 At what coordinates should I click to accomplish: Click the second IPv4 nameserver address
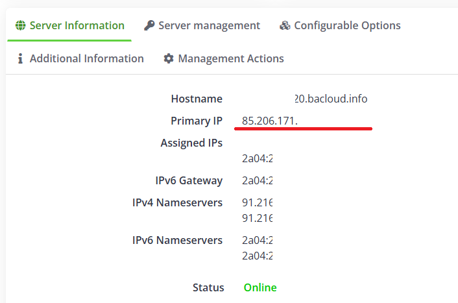coord(257,217)
